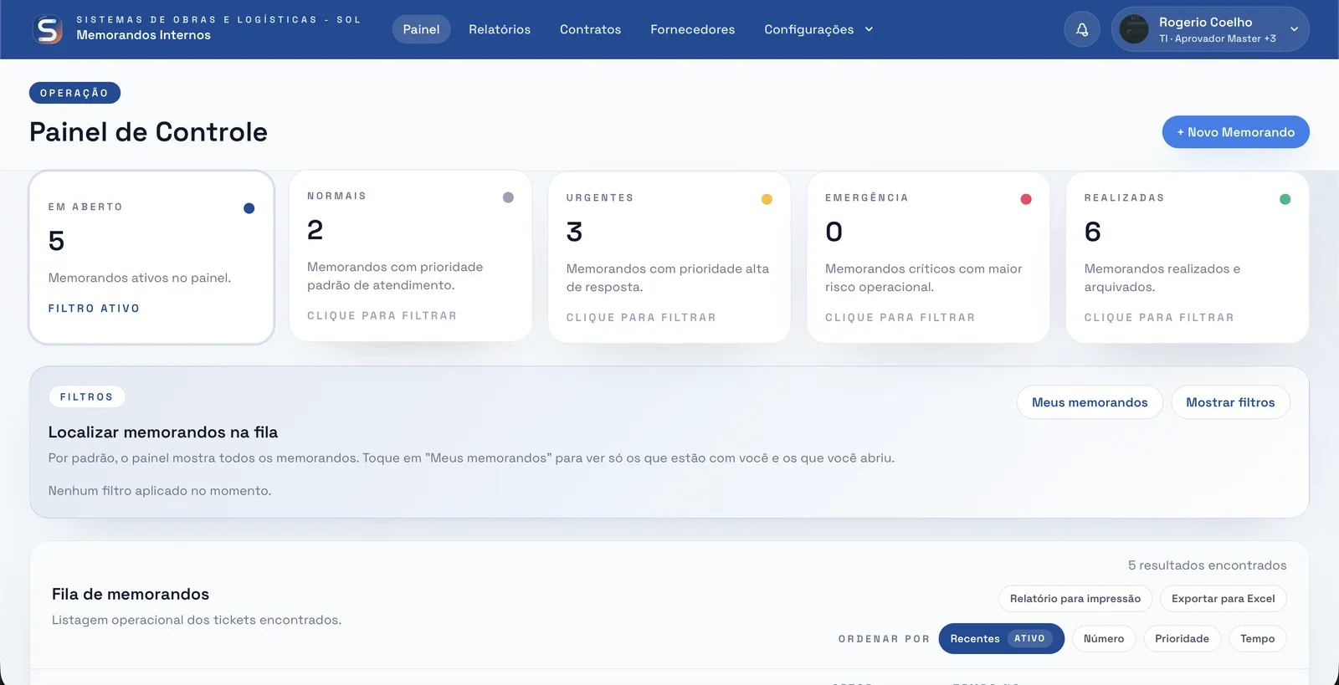Filter by the Emergência card
The width and height of the screenshot is (1339, 685).
[x=928, y=258]
